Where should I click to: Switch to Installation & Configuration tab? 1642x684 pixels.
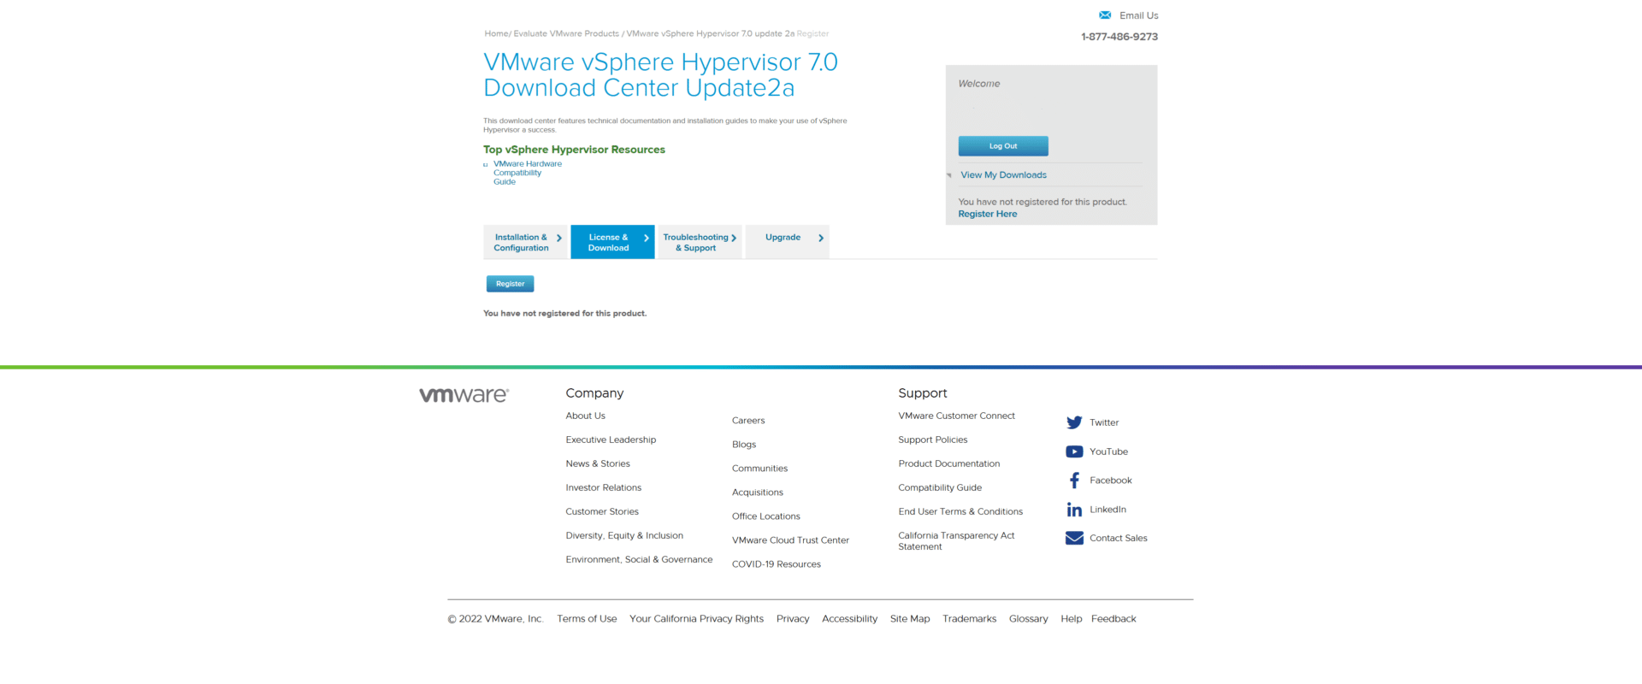point(525,242)
